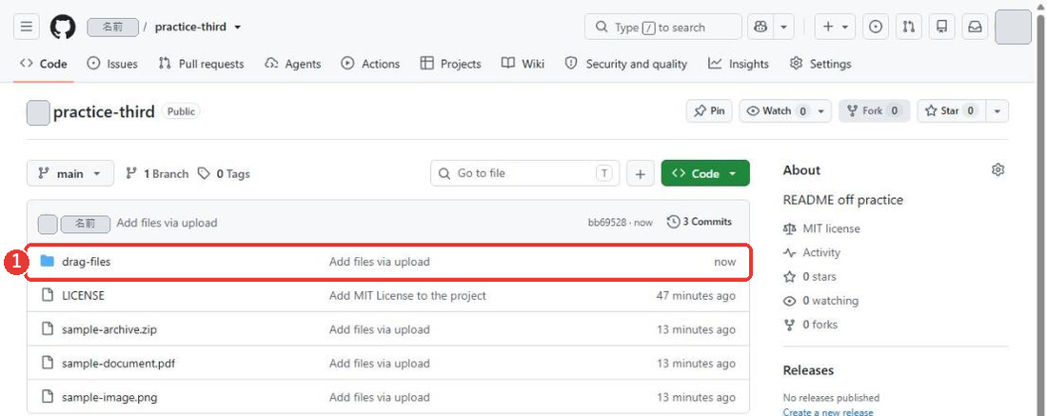Open the notifications inbox icon

975,27
